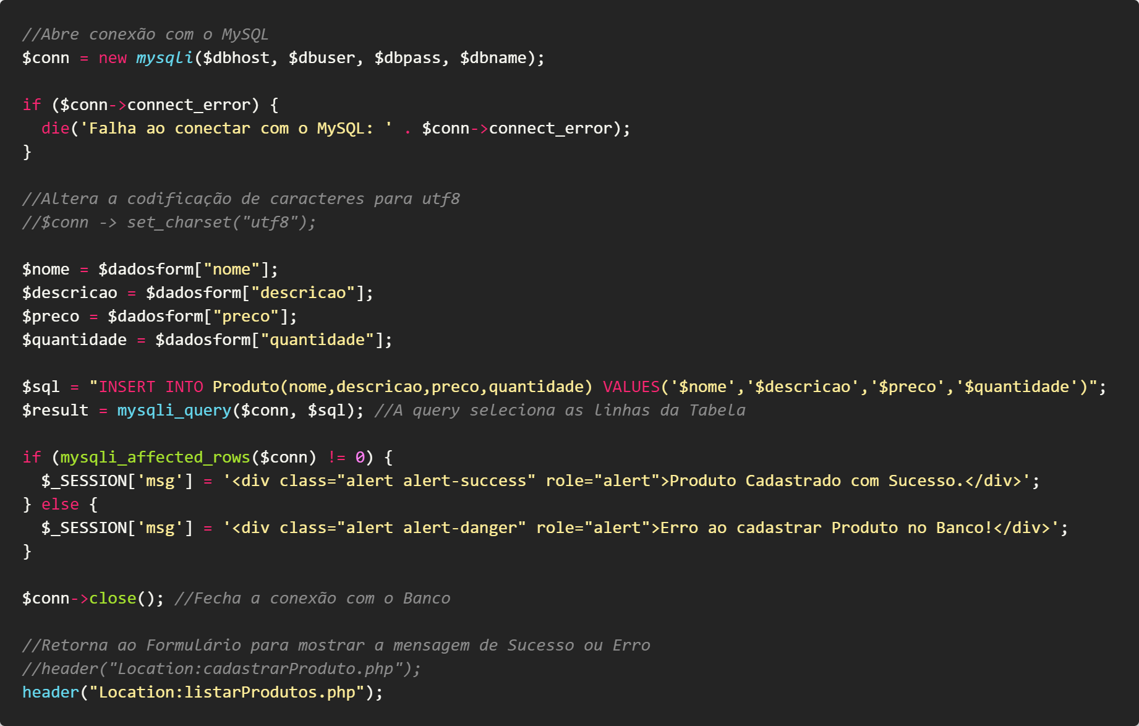The width and height of the screenshot is (1139, 726).
Task: Select the '$dbname' argument
Action: point(493,58)
